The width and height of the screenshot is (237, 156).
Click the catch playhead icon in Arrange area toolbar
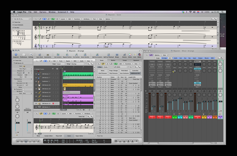[45, 61]
